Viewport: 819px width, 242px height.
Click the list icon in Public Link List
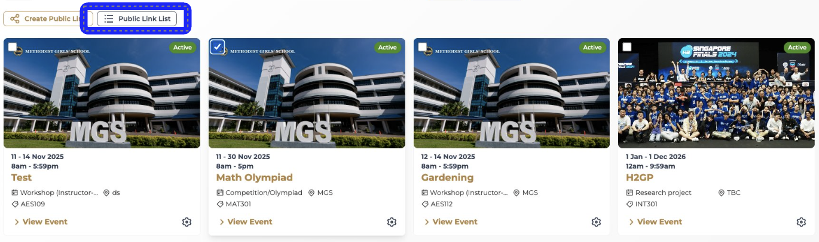point(109,19)
